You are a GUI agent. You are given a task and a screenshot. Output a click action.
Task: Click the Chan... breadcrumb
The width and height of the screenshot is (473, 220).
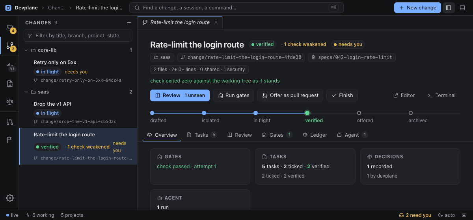(x=56, y=8)
